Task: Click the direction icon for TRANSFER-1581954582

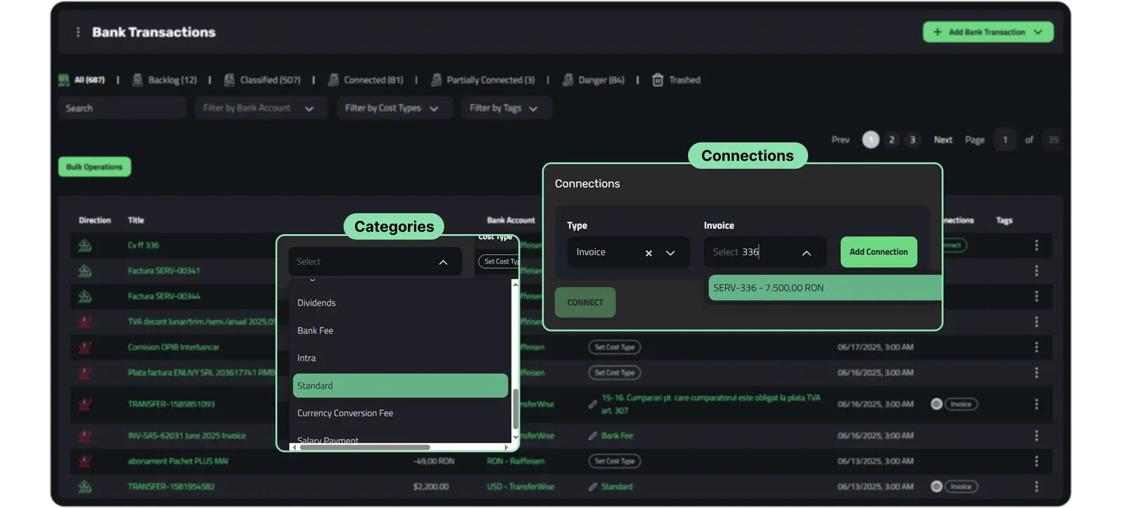Action: pyautogui.click(x=85, y=486)
